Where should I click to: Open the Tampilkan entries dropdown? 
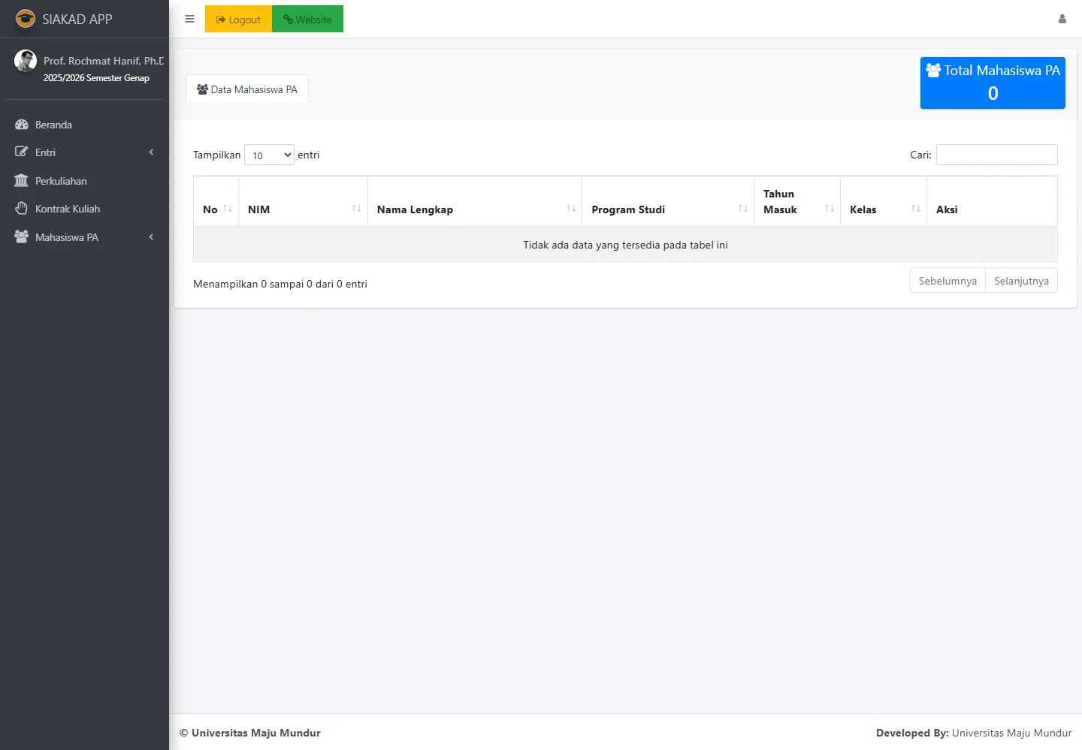[x=269, y=155]
